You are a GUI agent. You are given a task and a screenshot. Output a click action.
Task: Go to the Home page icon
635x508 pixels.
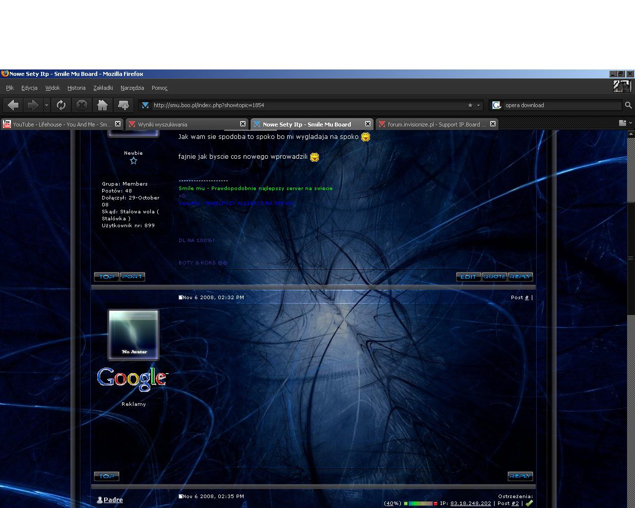click(x=103, y=105)
